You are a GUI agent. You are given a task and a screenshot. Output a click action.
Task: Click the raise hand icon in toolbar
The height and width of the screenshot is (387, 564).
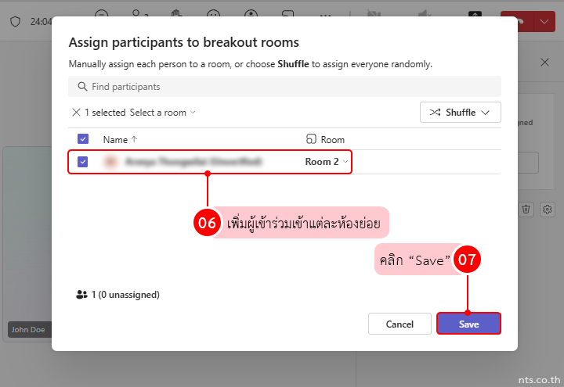176,14
